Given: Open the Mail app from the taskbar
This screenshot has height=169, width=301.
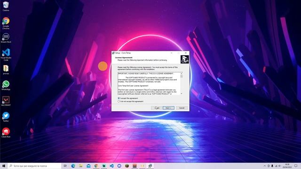Looking at the screenshot, I should click(x=88, y=166).
